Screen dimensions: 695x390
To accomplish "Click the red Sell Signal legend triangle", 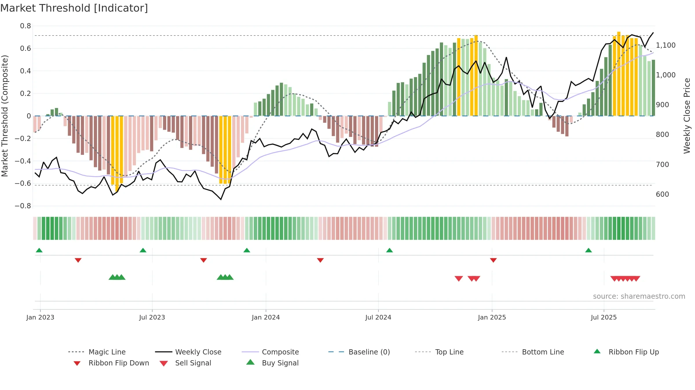I will (164, 364).
